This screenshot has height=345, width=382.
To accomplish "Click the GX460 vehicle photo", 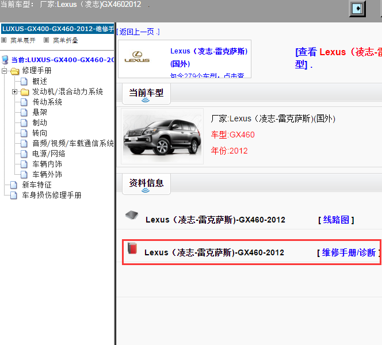I will click(x=162, y=136).
